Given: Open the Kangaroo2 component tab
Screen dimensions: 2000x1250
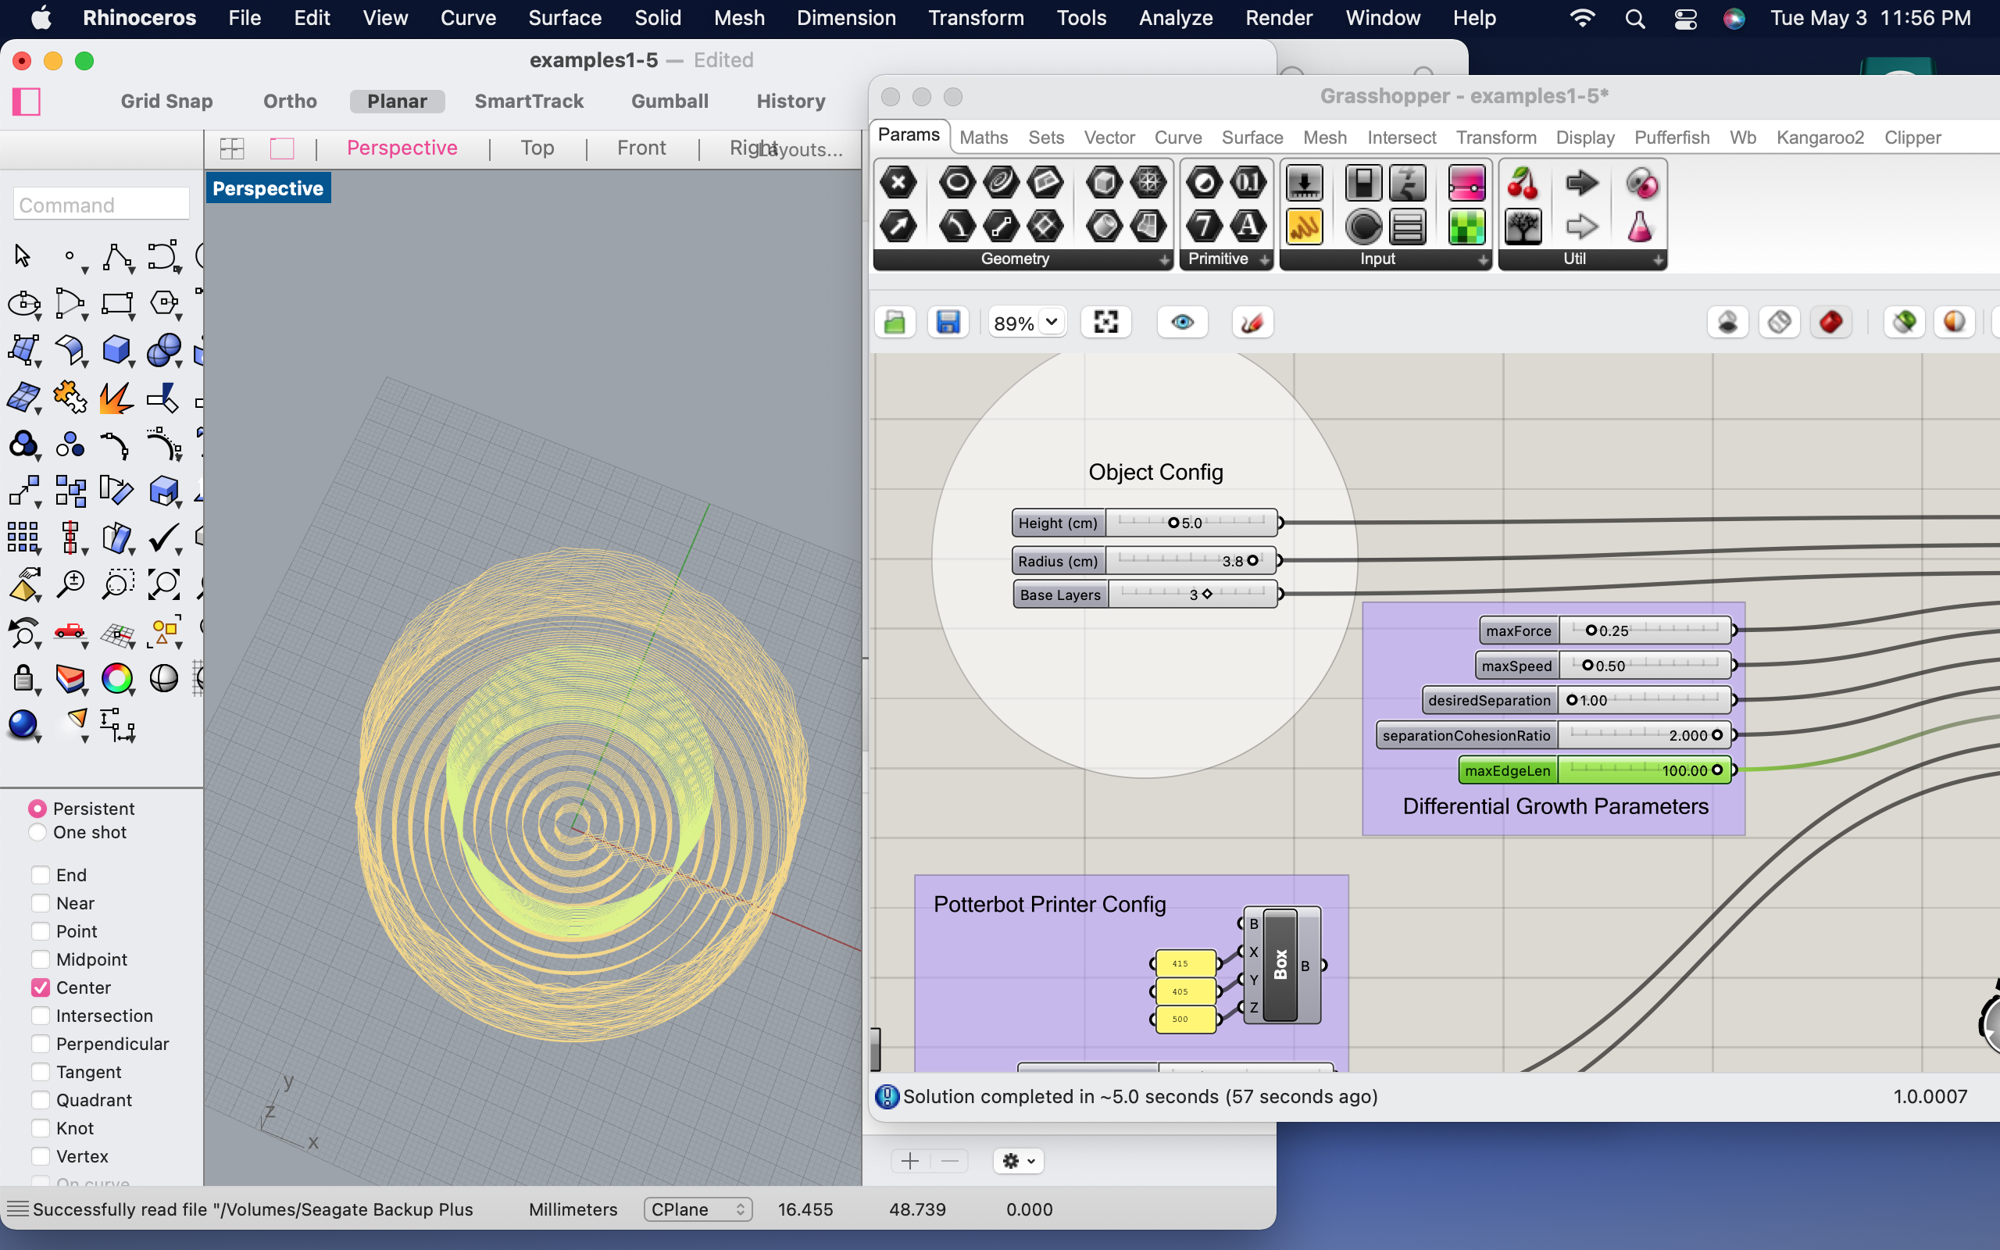Looking at the screenshot, I should point(1820,137).
